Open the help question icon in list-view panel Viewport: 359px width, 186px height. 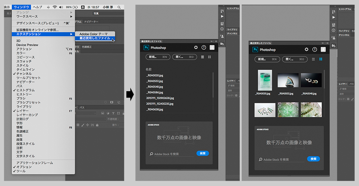tap(204, 48)
